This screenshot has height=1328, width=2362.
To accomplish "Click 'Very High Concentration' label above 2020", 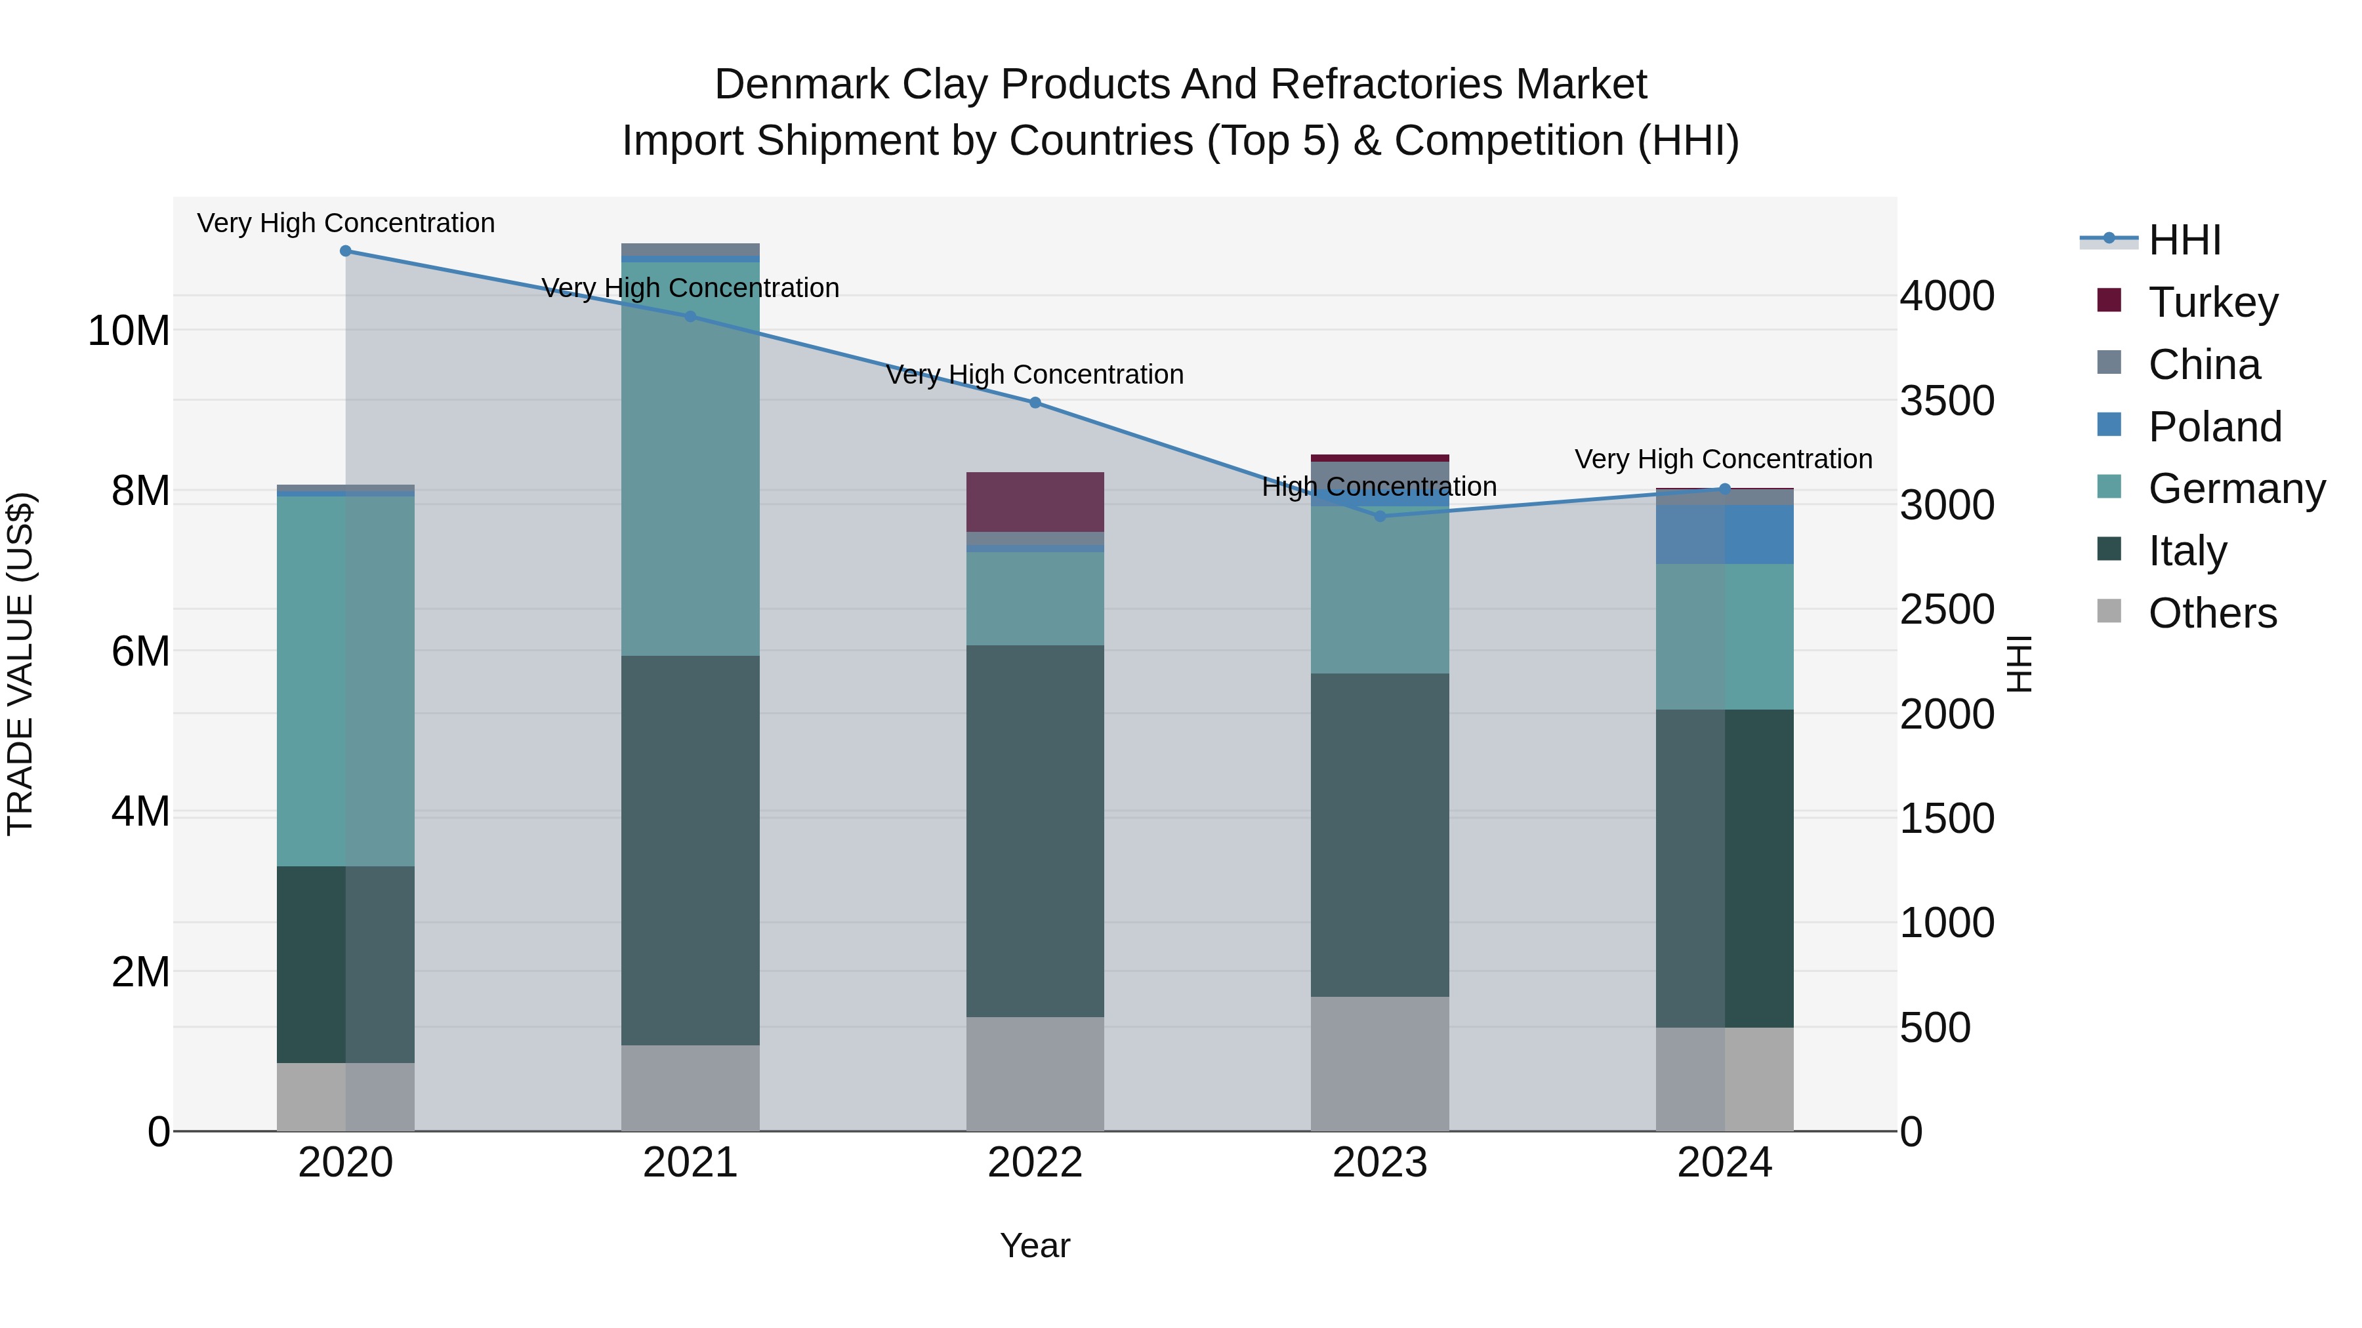I will pyautogui.click(x=346, y=223).
